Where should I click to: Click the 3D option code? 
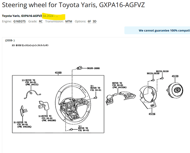coord(94,21)
